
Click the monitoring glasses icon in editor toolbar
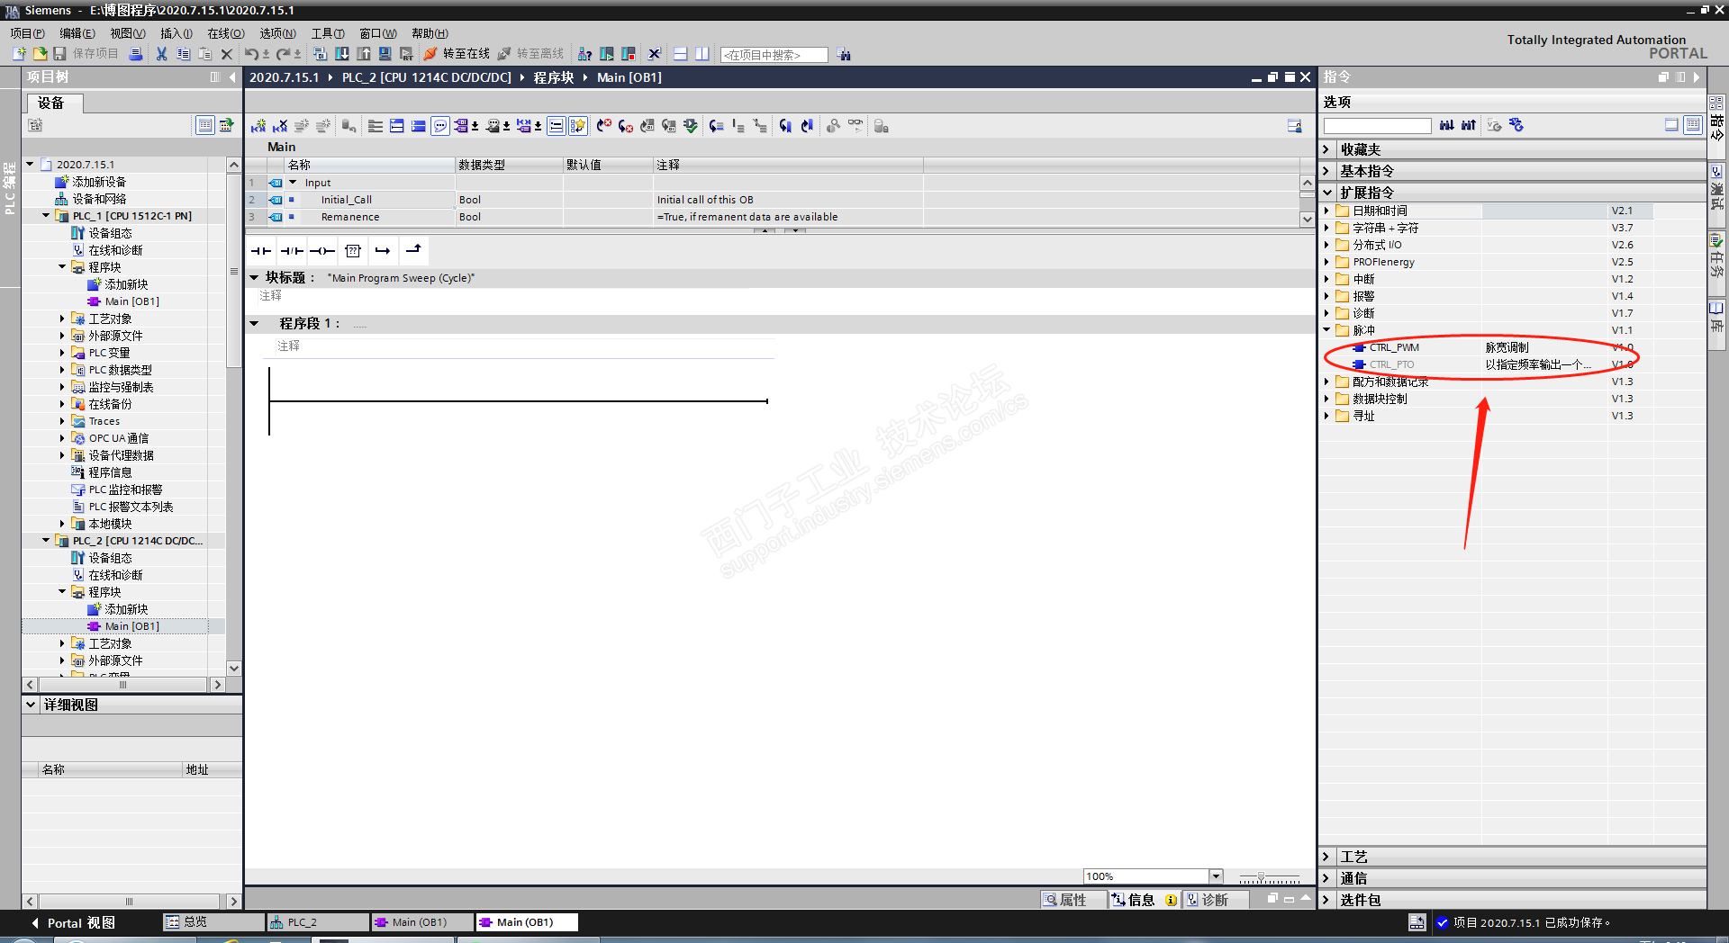pos(855,126)
